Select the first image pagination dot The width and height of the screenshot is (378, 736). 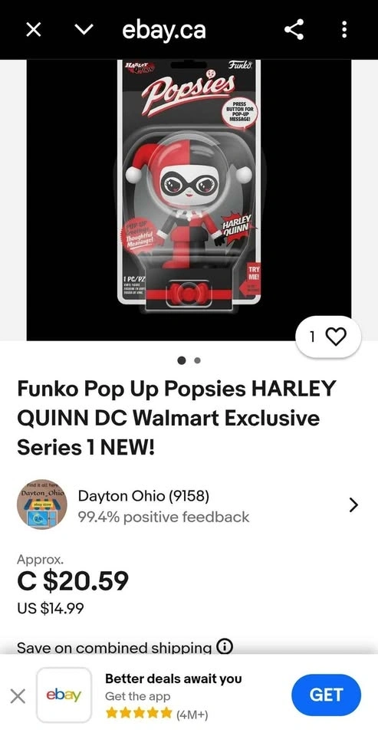(x=181, y=360)
